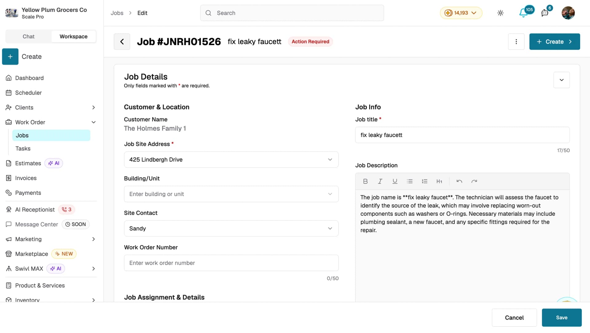Open Estimates in sidebar
Viewport: 590px width, 333px height.
pyautogui.click(x=28, y=164)
